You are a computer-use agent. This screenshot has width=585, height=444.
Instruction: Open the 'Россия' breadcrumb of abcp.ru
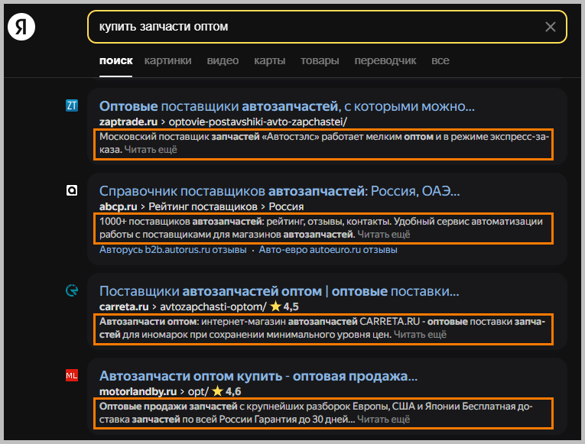pyautogui.click(x=286, y=206)
